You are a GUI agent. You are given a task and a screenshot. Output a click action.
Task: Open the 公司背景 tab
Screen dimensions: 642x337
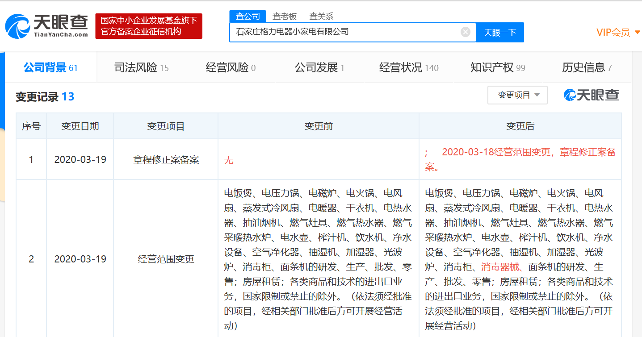click(50, 68)
